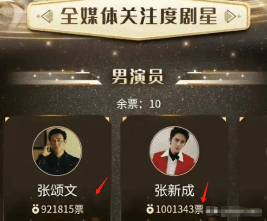Click the red arrow pointing at 张新成's votes
The width and height of the screenshot is (267, 221).
point(205,192)
